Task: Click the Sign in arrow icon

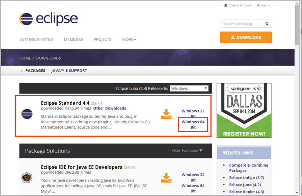Action: point(258,5)
